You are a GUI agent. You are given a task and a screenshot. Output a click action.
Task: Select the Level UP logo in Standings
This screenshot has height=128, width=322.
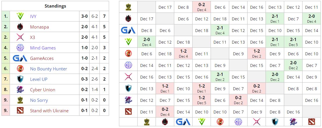coord(20,79)
